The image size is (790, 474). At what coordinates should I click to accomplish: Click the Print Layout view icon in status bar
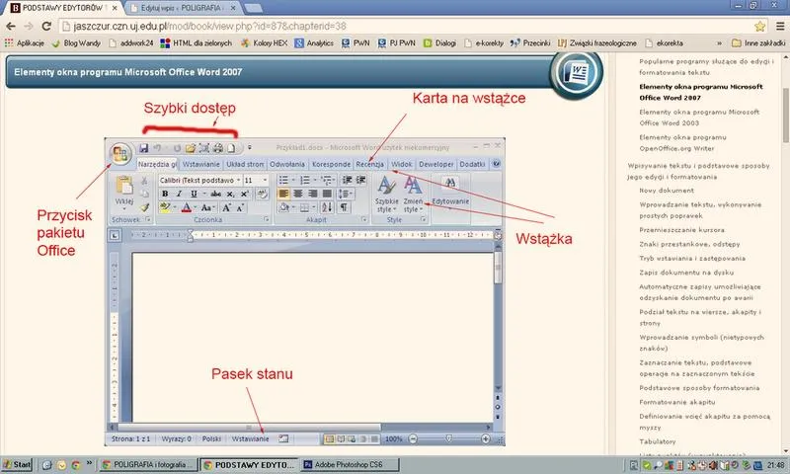click(330, 438)
